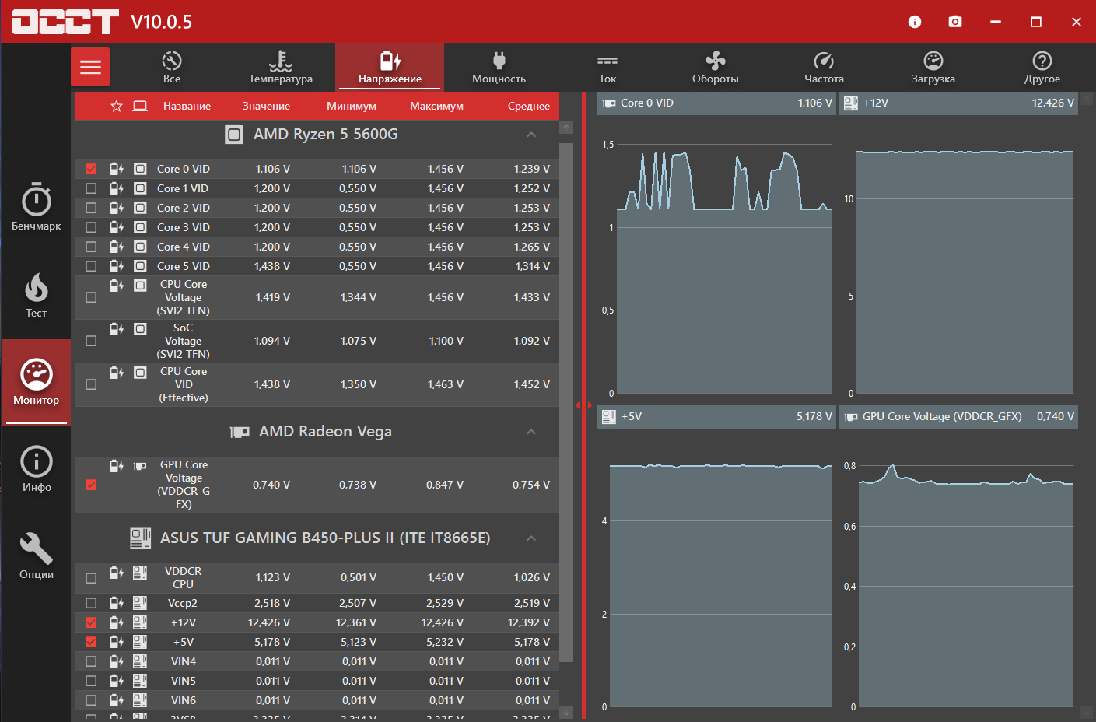Sort by the Максимум column header
Viewport: 1096px width, 722px height.
point(436,106)
